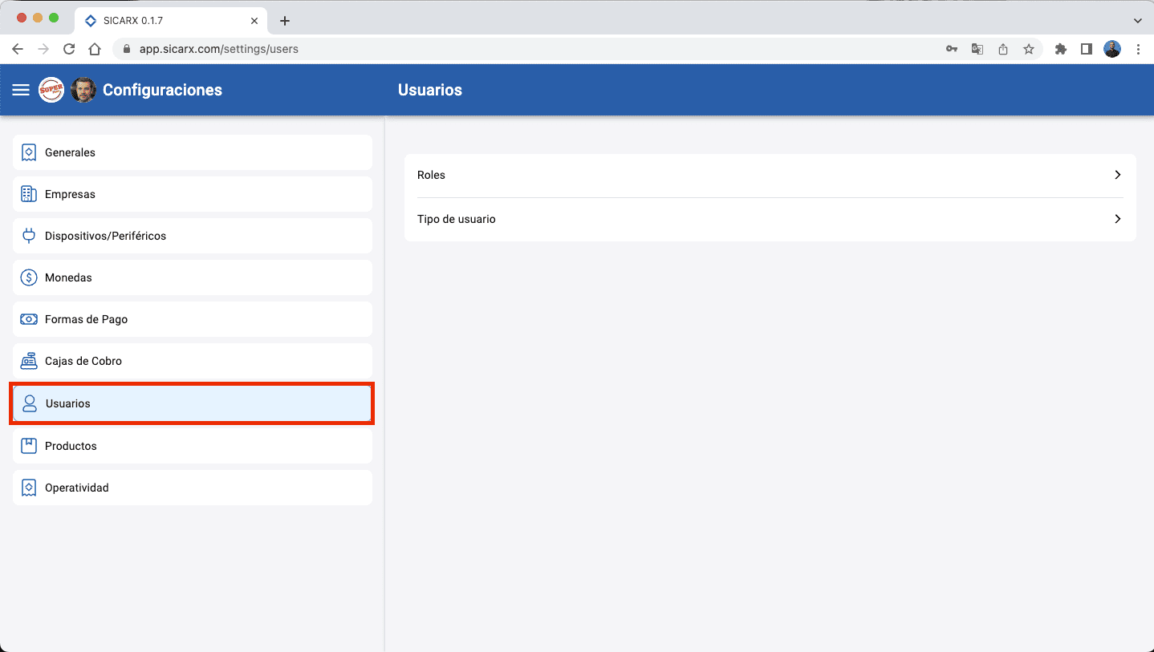Viewport: 1154px width, 652px height.
Task: Click the Cajas de Cobro register icon
Action: 29,361
